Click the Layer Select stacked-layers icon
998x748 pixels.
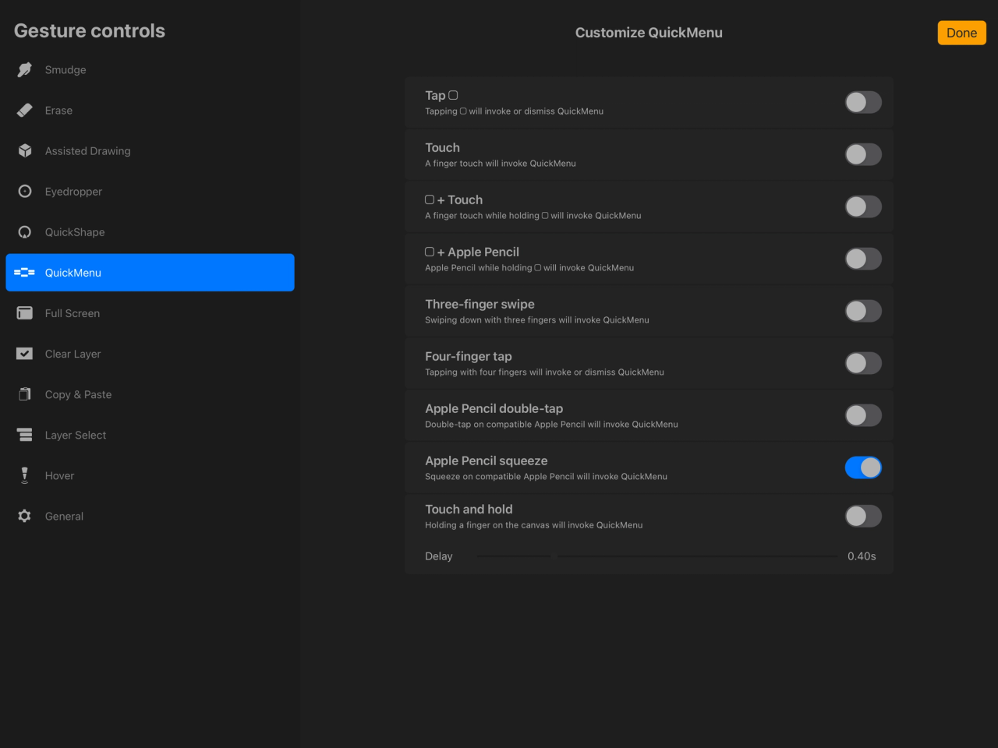tap(24, 434)
